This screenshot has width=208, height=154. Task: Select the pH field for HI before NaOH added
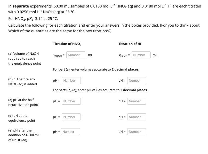[137, 80]
